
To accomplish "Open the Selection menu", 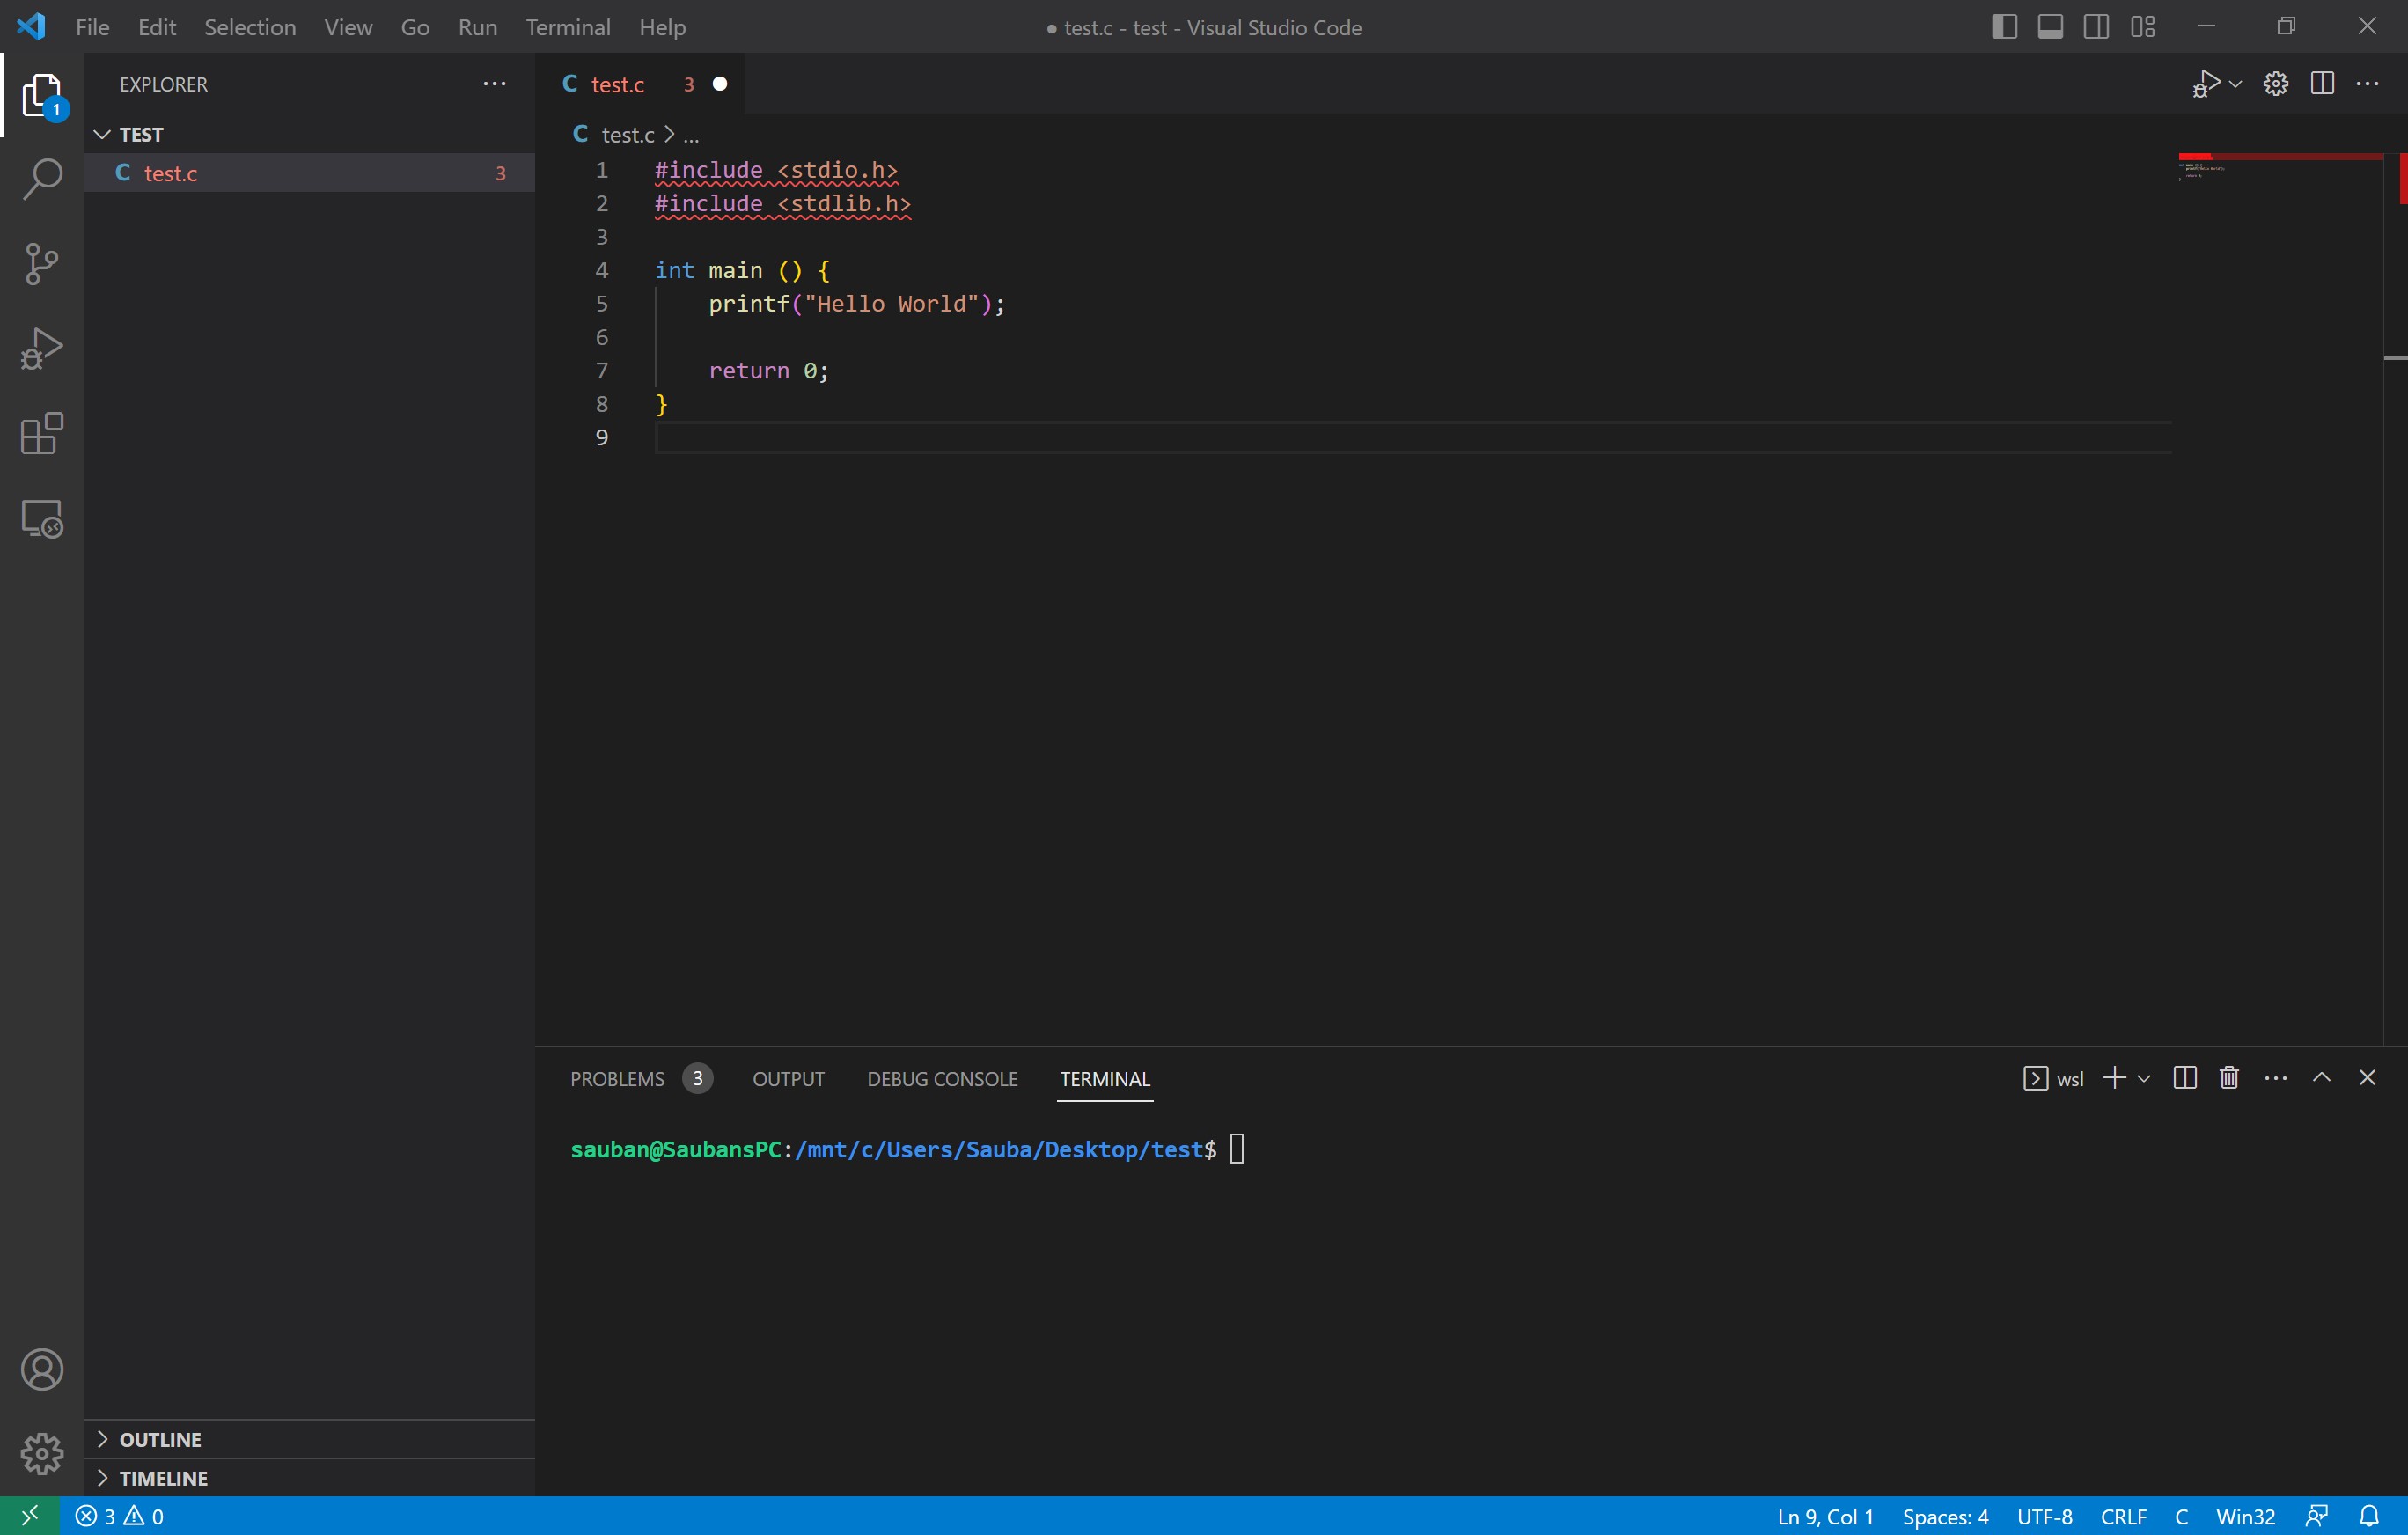I will pyautogui.click(x=250, y=27).
